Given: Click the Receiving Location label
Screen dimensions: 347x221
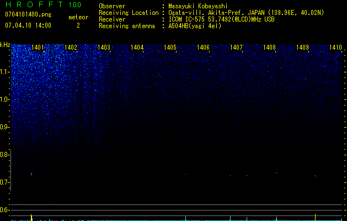Looking at the screenshot, I should (x=129, y=13).
